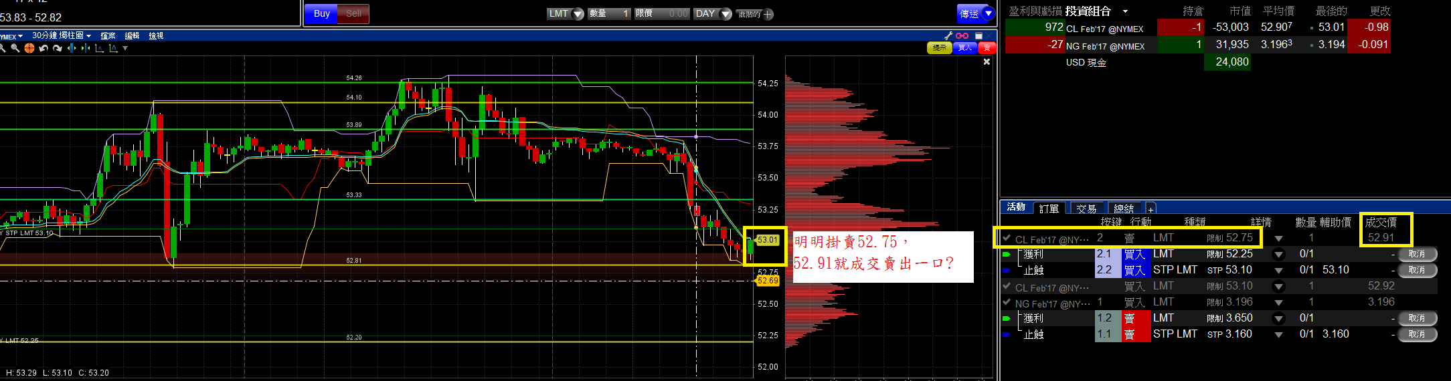
Task: Open chart configuration wrench icon
Action: tap(948, 35)
